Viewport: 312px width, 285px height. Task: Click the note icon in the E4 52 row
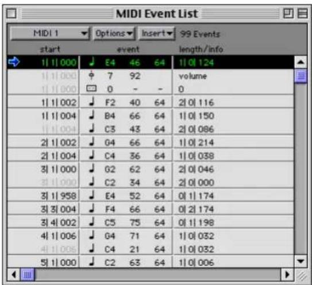pos(91,195)
